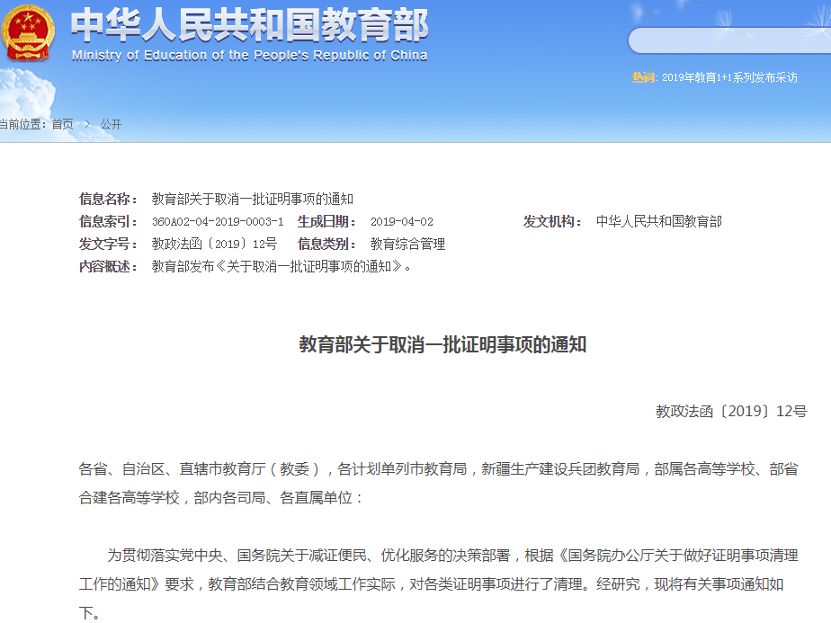Select issuing agency 中华人民共和国教育部 value

[658, 221]
